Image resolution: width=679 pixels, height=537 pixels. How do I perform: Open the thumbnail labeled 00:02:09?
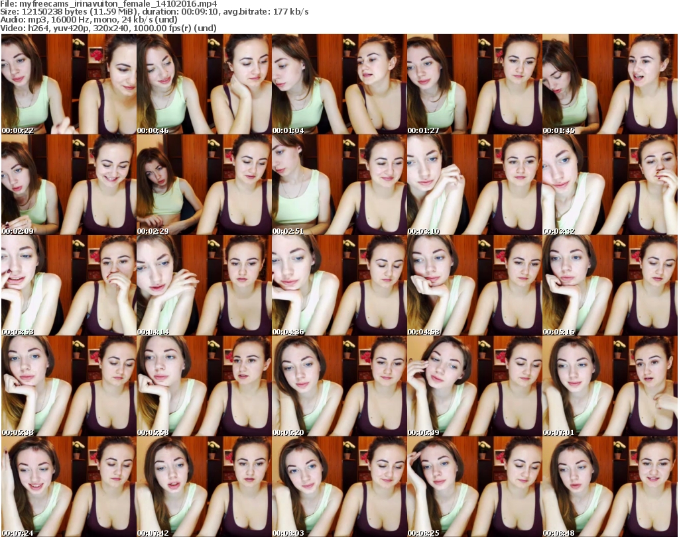(x=68, y=185)
